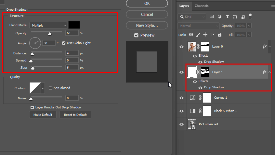
Task: Enable Anti-aliased checkbox
Action: (50, 88)
